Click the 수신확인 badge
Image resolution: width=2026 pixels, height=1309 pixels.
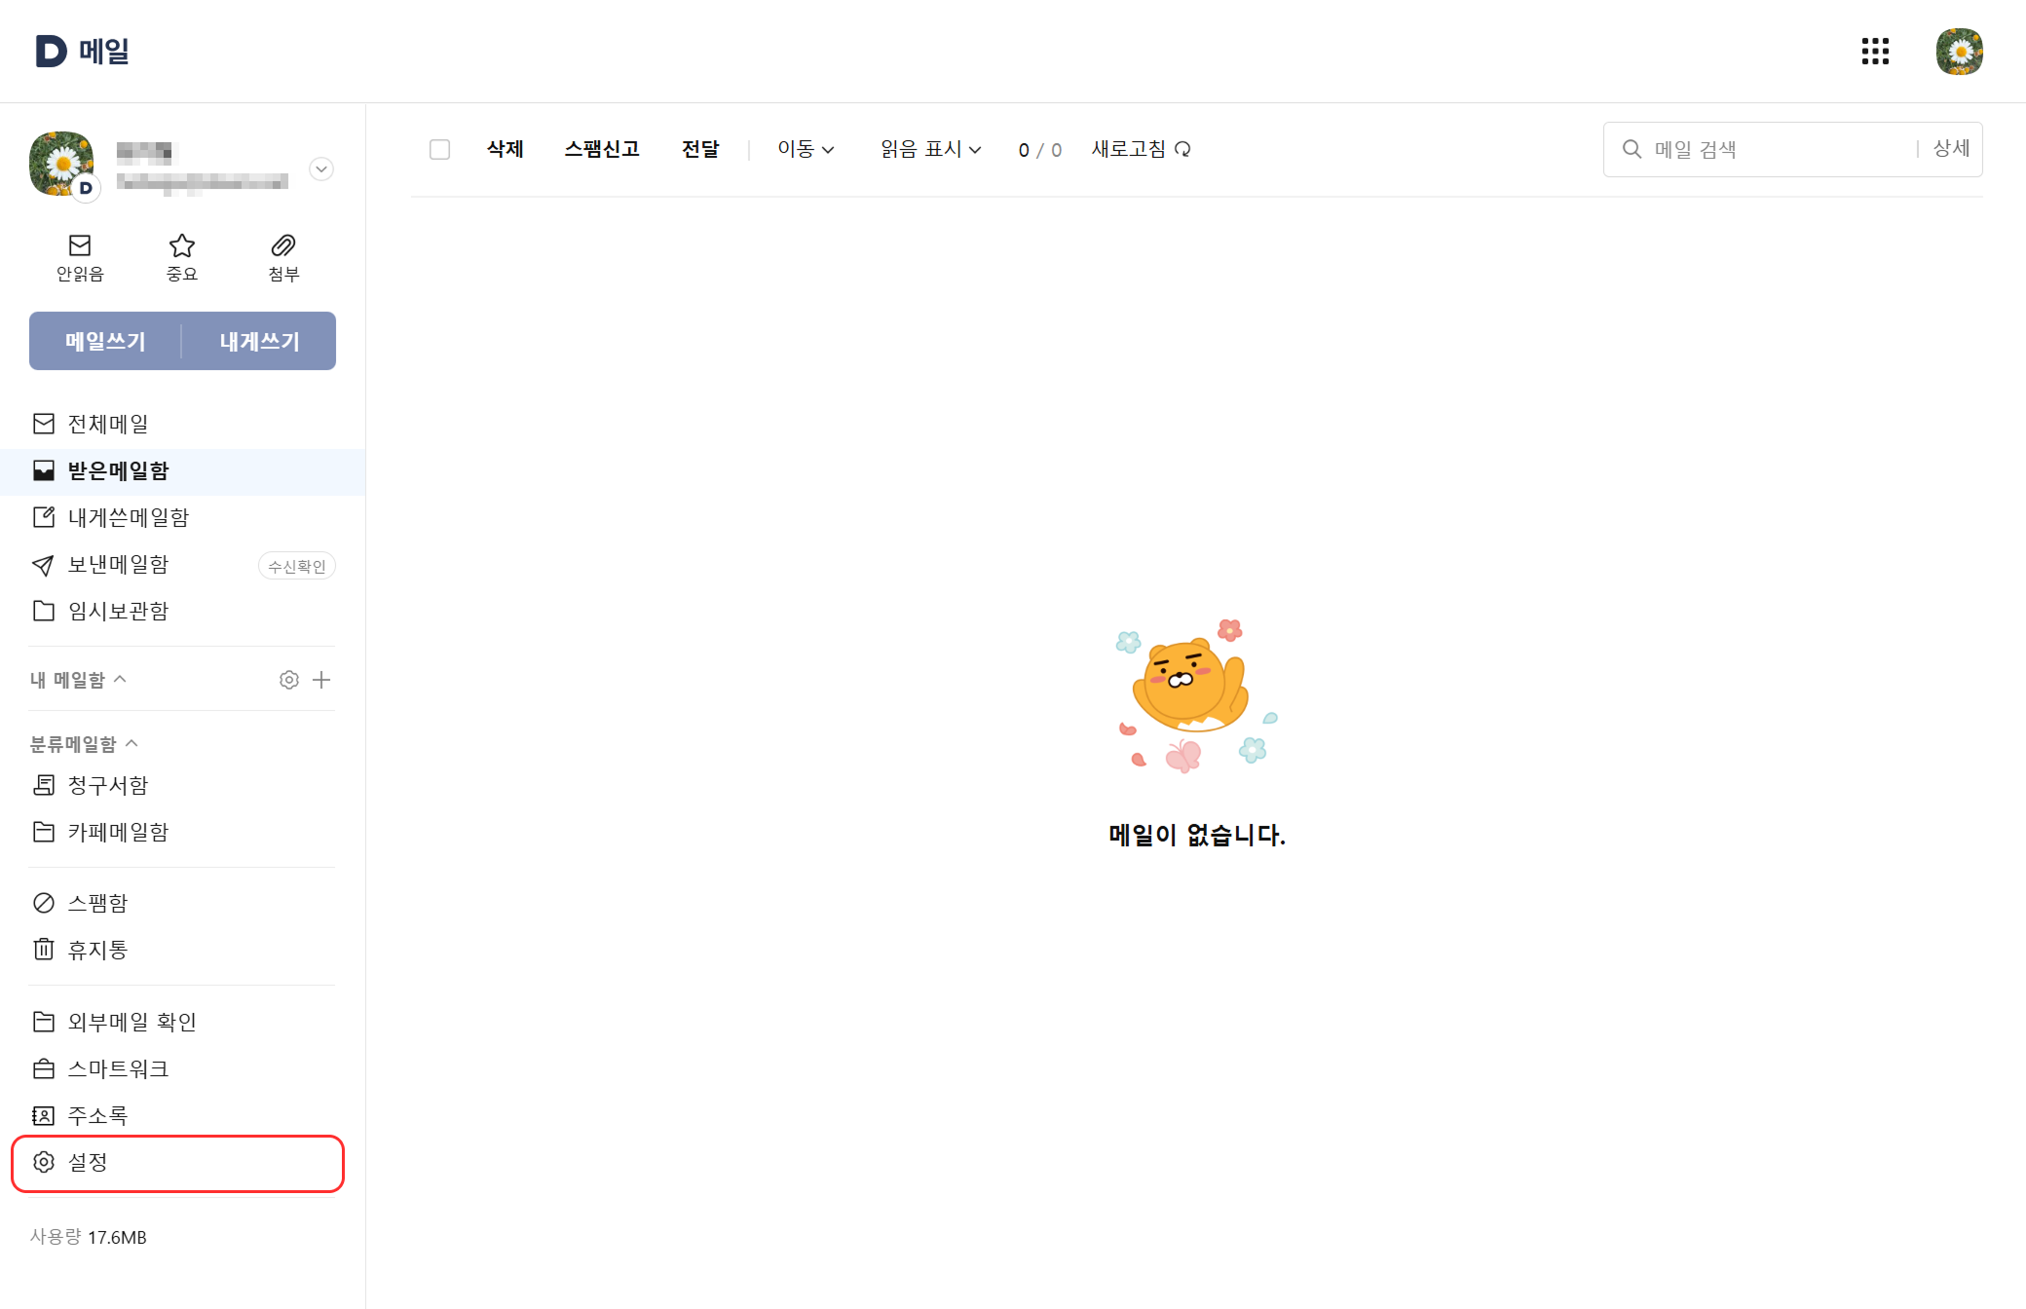297,566
